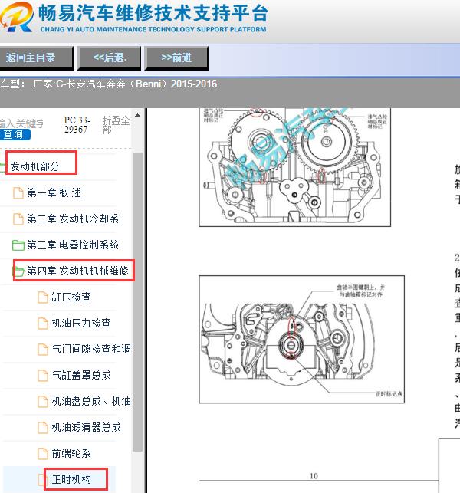Click the keyword input field 输入关键字
Screen dimensions: 460x493
pyautogui.click(x=21, y=123)
